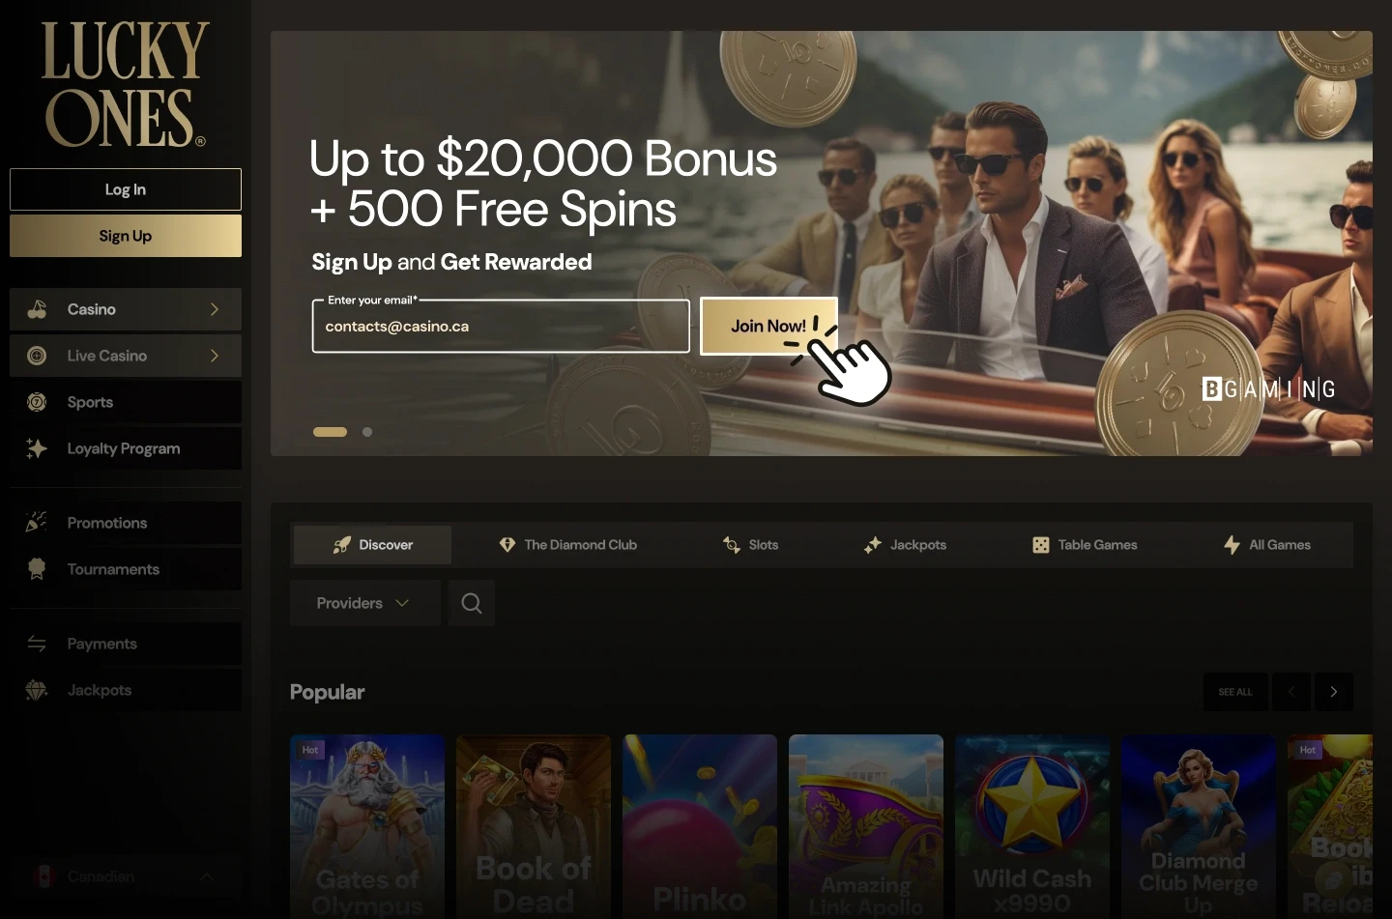1392x919 pixels.
Task: Click the cherry Casino icon in sidebar
Action: pos(37,309)
